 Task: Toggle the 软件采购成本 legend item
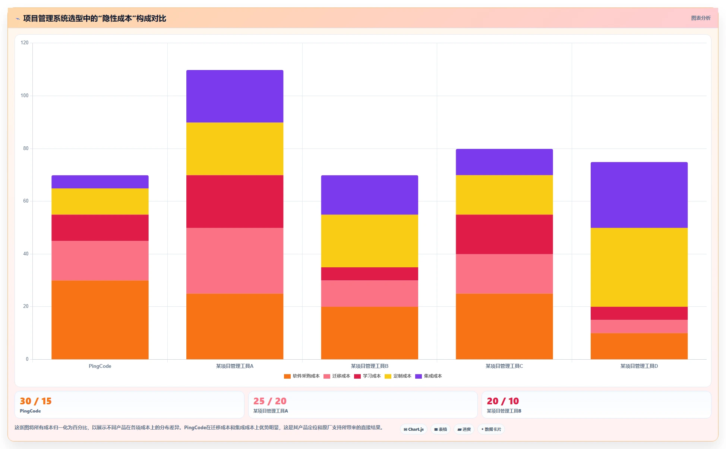[x=302, y=376]
